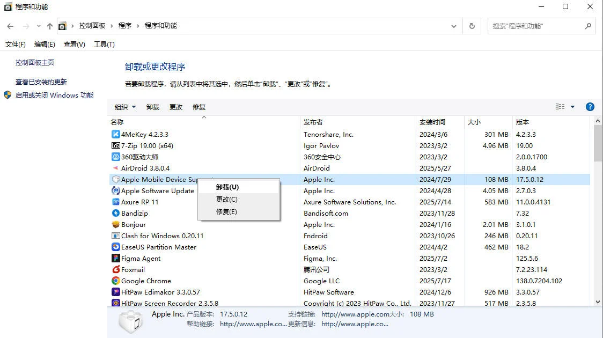Expand chevron after 控制面板 breadcrumb
Image resolution: width=603 pixels, height=338 pixels.
[112, 26]
